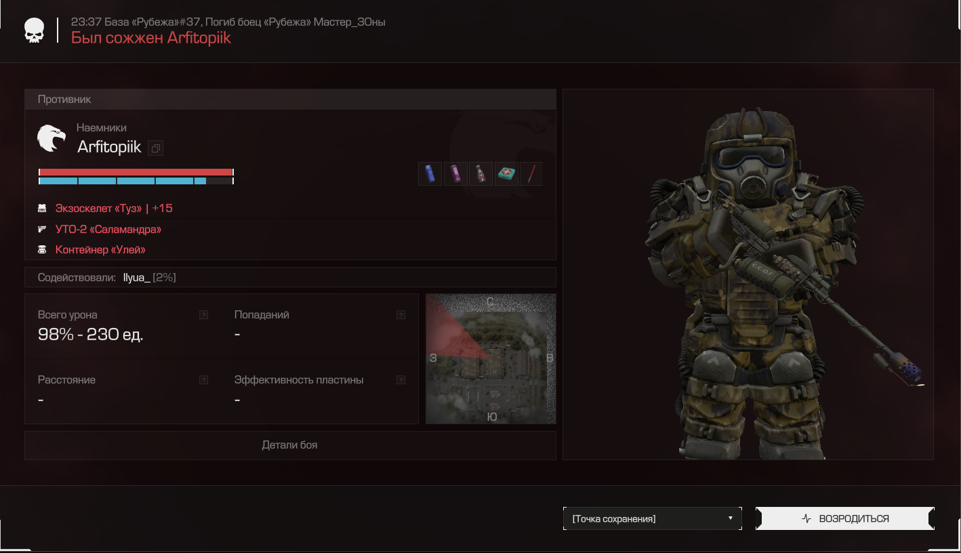Click the Наемники faction label
Image resolution: width=961 pixels, height=553 pixels.
102,127
